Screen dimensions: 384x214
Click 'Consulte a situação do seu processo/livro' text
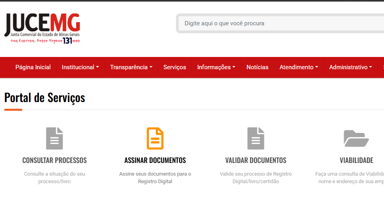[x=54, y=178]
